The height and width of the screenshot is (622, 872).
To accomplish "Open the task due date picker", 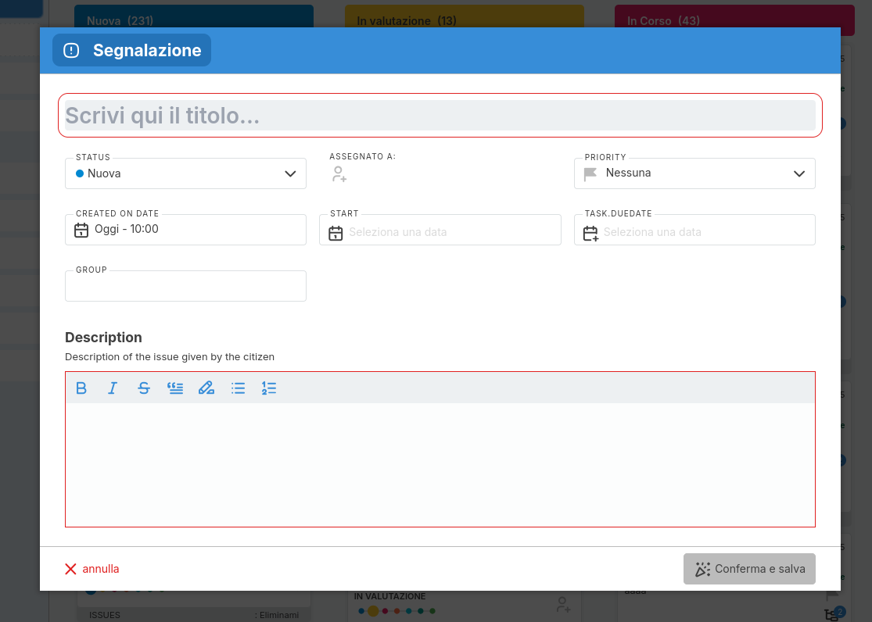I will click(x=694, y=231).
